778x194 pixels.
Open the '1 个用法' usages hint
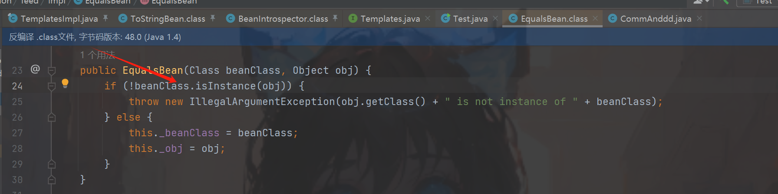[x=97, y=55]
